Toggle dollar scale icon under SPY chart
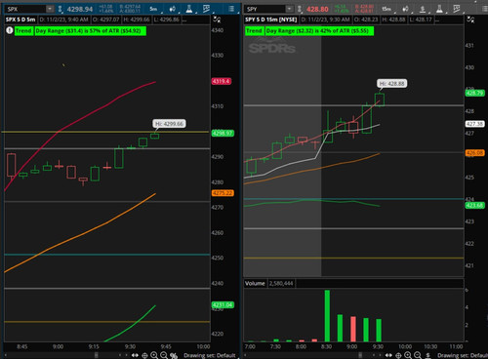Viewport: 488px width, 359px height. 428,355
